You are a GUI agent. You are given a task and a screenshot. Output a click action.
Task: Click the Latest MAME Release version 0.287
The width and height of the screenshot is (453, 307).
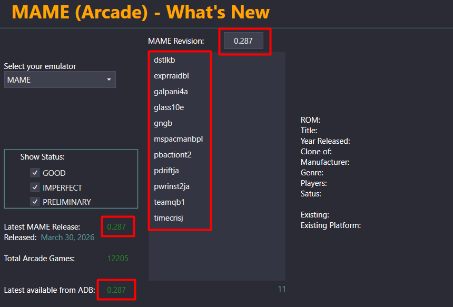(116, 227)
